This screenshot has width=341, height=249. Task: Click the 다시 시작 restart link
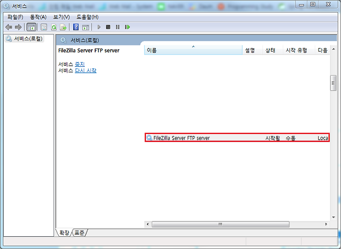[86, 71]
